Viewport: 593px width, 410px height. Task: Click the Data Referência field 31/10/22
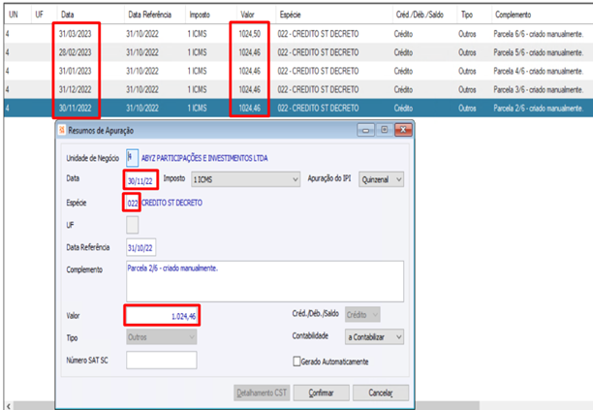[x=140, y=247]
